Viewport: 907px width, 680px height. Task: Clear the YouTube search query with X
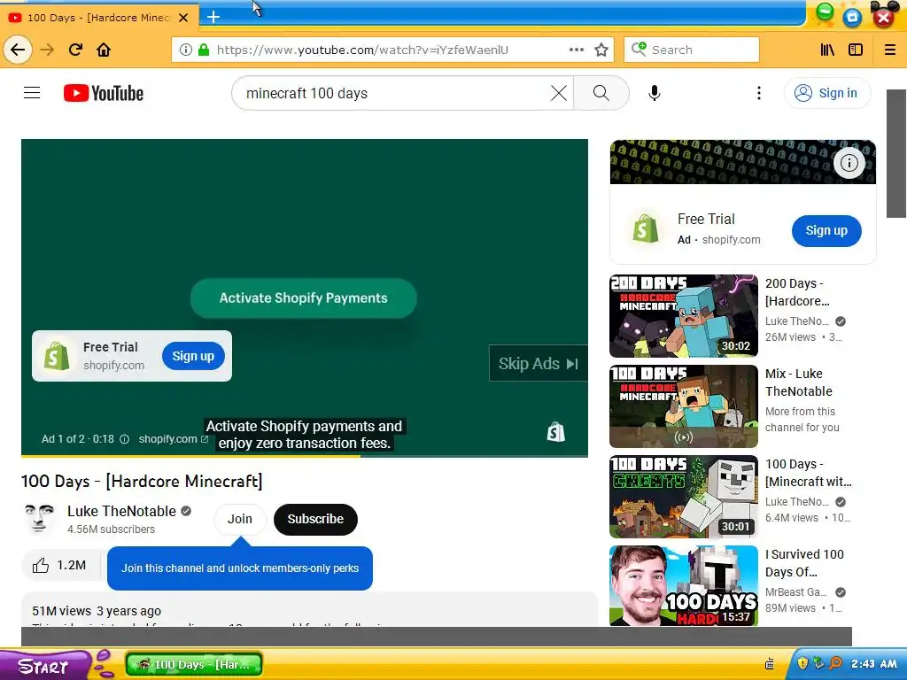click(559, 93)
